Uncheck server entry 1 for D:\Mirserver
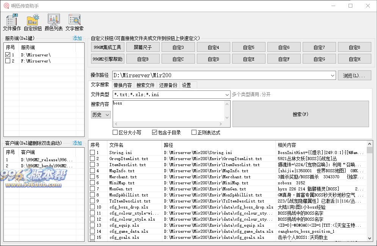377x246 pixels. click(8, 54)
